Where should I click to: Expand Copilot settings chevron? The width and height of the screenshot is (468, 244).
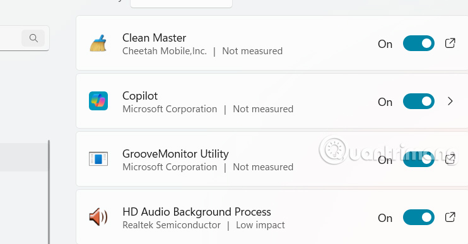[450, 102]
